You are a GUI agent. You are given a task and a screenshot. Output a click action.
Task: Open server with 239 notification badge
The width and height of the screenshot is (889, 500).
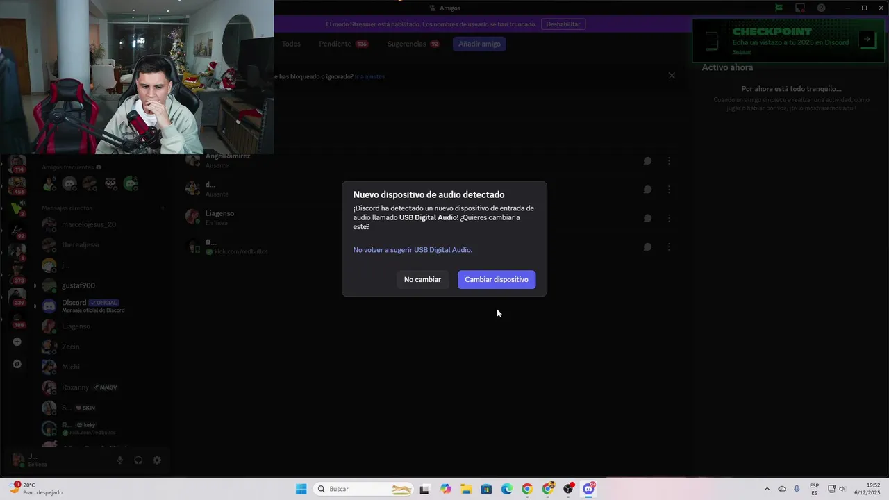pos(17,297)
